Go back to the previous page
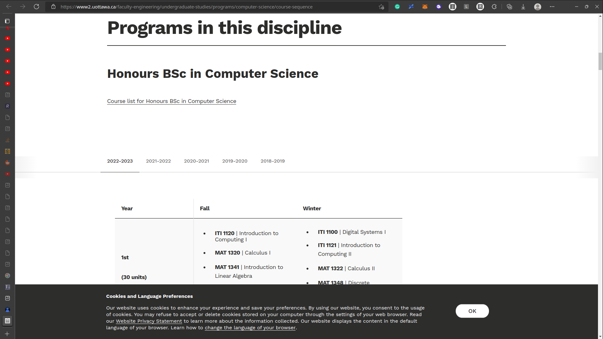603x339 pixels. [9, 7]
